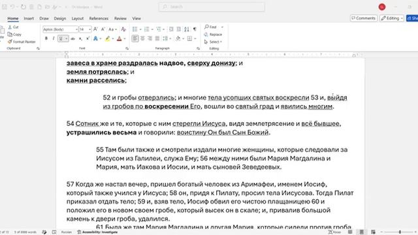
Task: Sort the selected paragraphs
Action: click(x=187, y=29)
